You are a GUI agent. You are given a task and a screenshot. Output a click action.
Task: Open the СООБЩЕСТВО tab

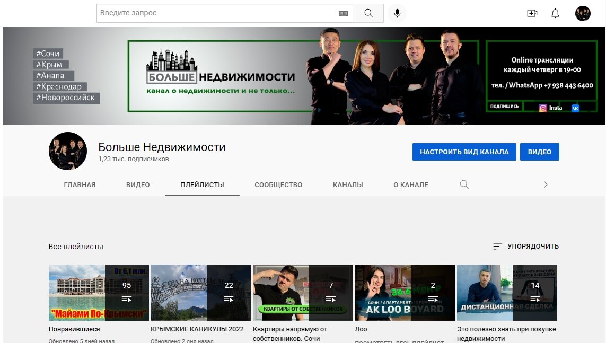tap(278, 184)
